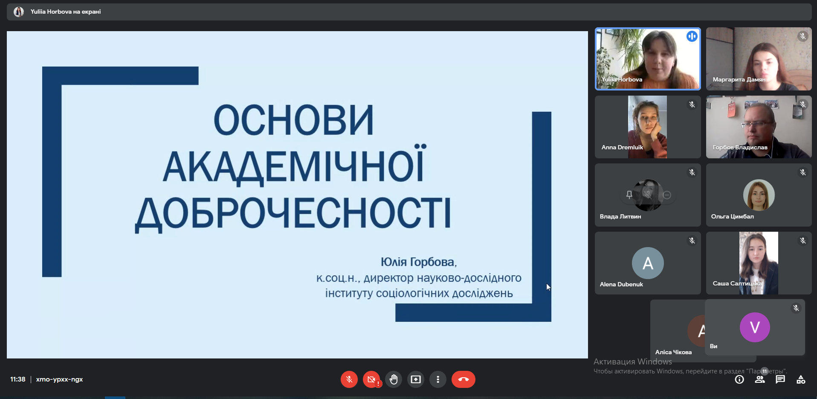Select the Yuliia Horbova video tile

[x=647, y=59]
